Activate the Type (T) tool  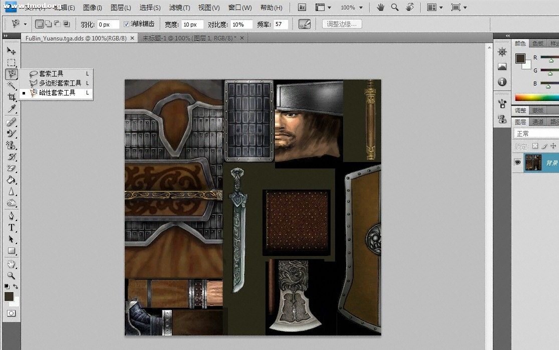11,227
